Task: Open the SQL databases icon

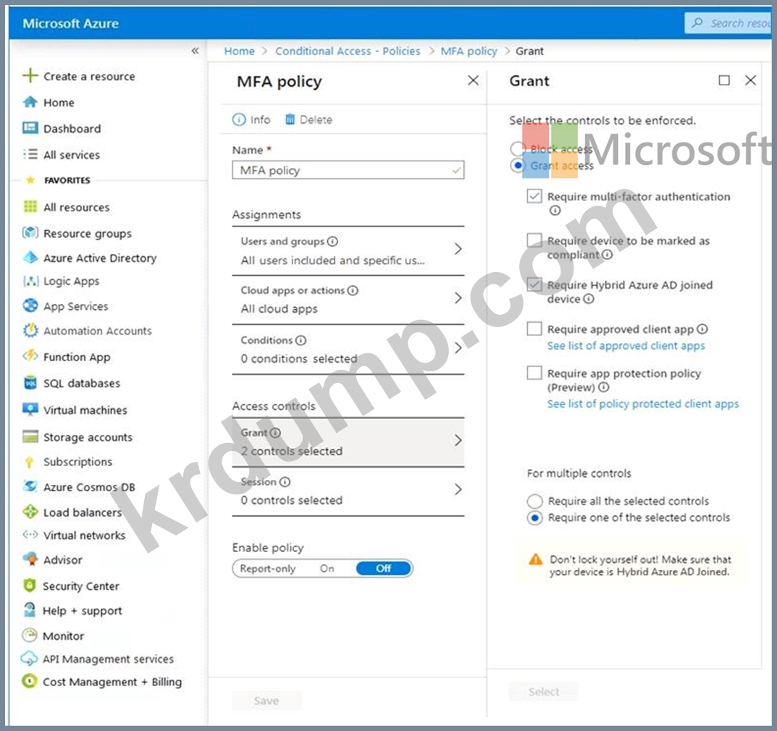Action: tap(30, 383)
